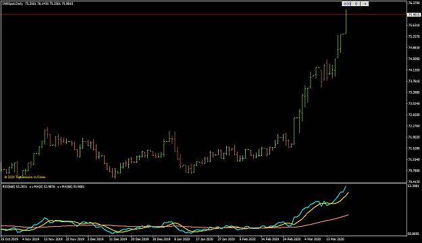Click the '27 Jan 2020' date label

[x=226, y=239]
